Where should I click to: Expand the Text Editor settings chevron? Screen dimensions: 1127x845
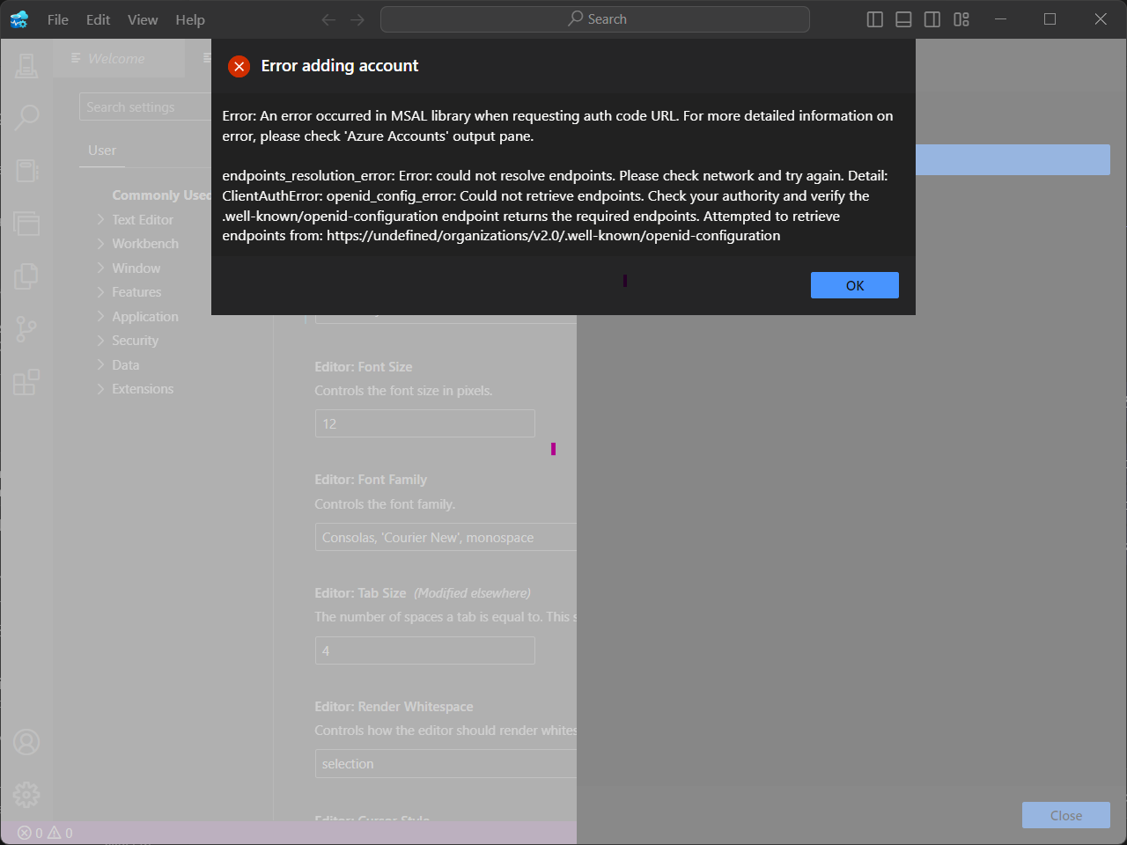[101, 219]
